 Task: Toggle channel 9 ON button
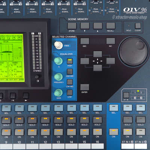6,132
